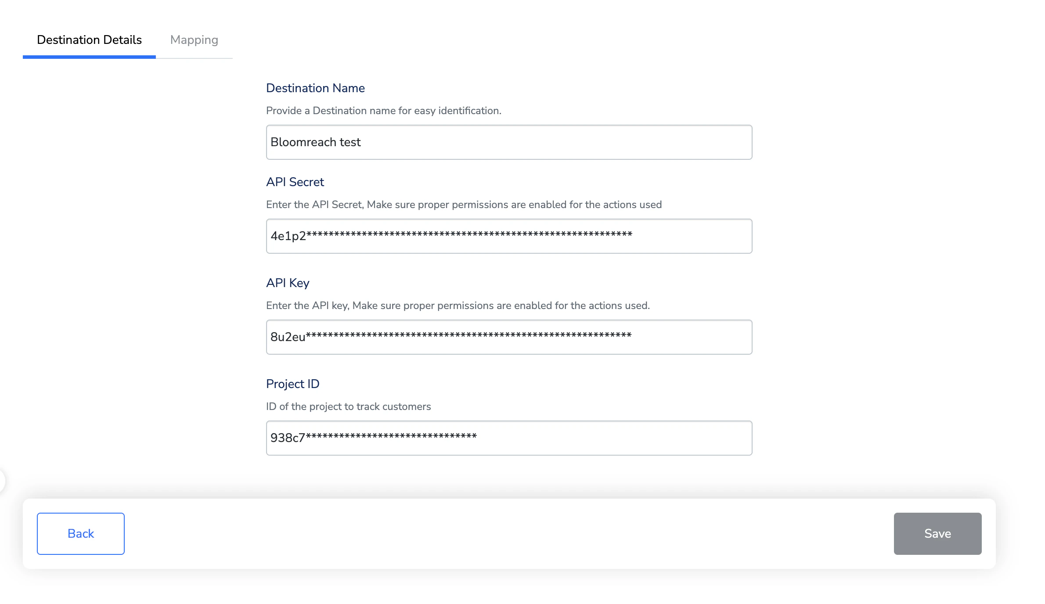The height and width of the screenshot is (604, 1045).
Task: Click the masked '8u2eu' key value
Action: pyautogui.click(x=451, y=337)
